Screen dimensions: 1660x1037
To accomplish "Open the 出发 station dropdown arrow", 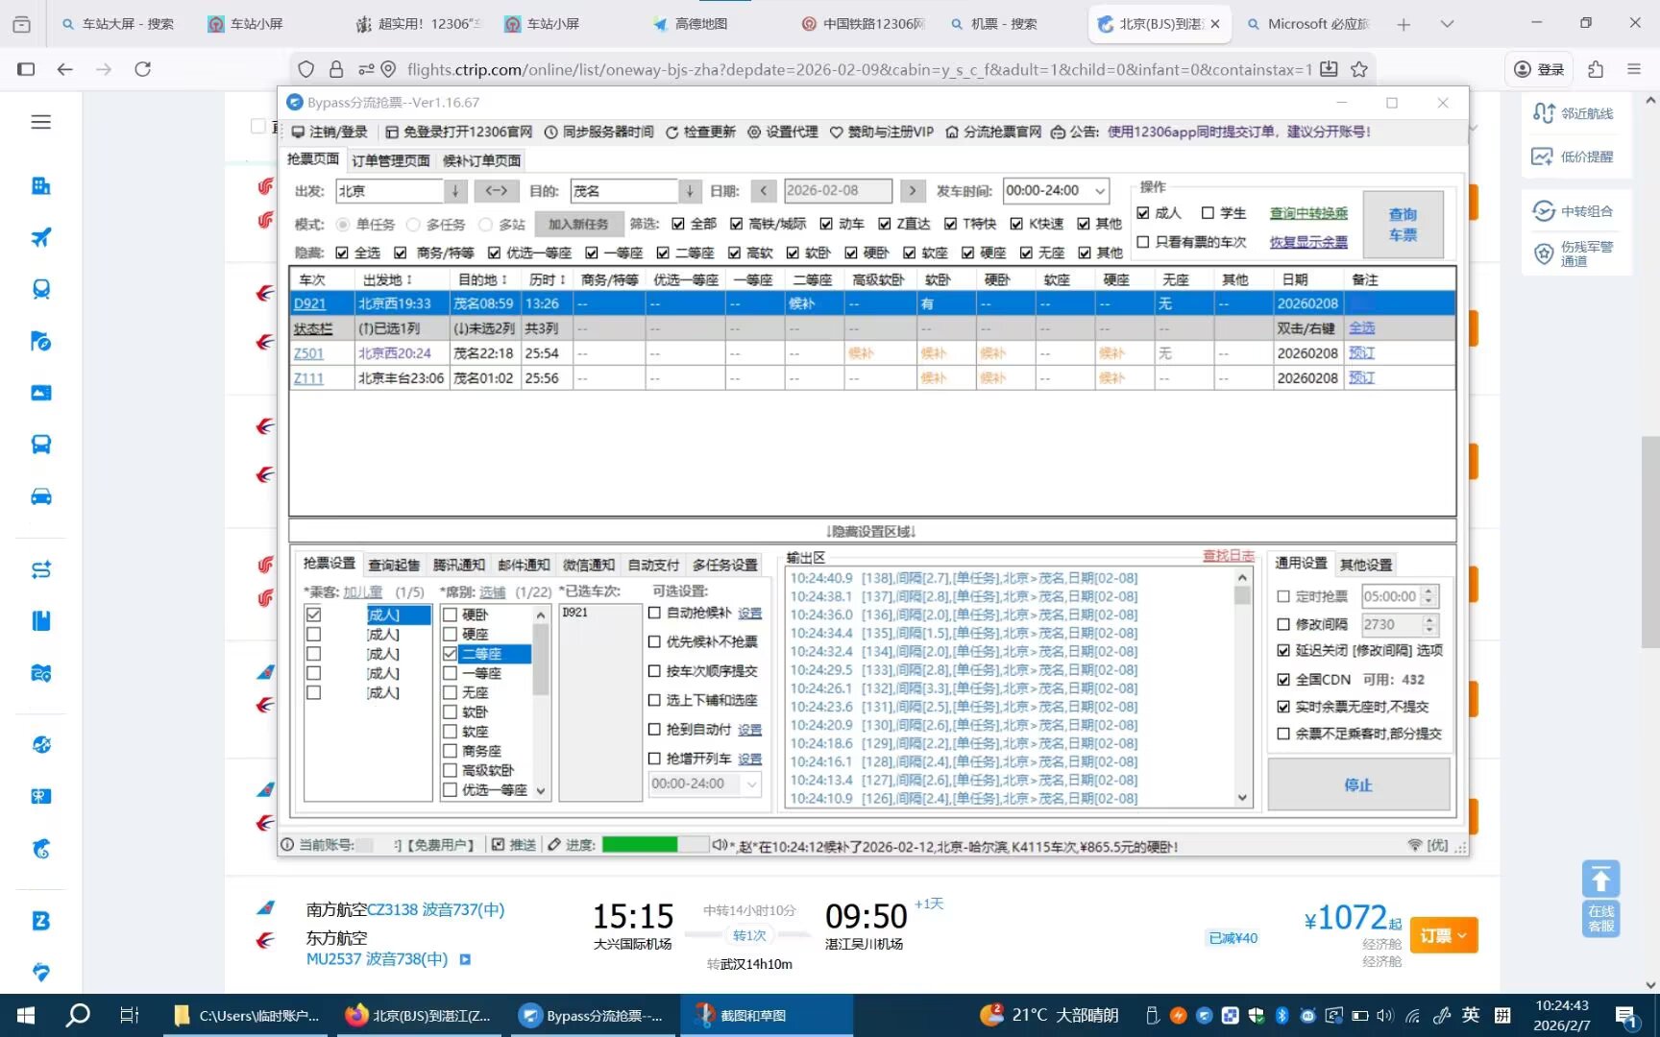I will [x=456, y=191].
